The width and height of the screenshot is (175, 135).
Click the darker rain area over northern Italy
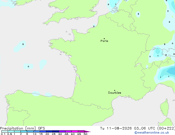(x=171, y=71)
